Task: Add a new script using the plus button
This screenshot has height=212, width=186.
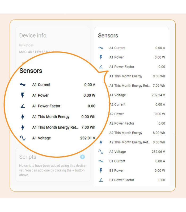Action: 82,157
